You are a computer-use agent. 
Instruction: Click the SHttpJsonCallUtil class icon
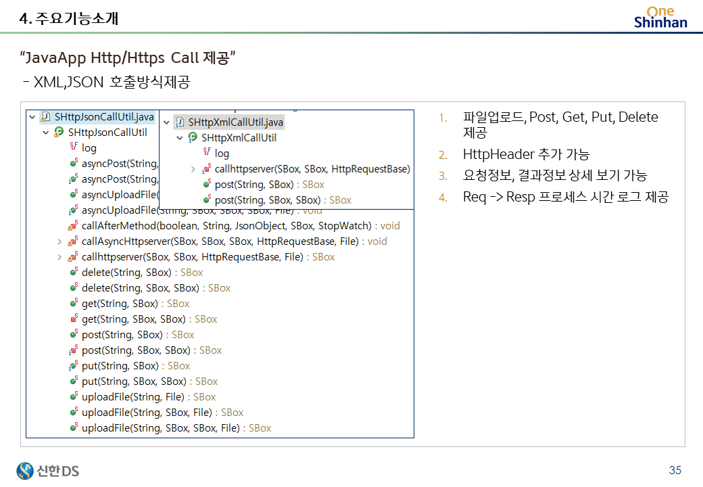(59, 133)
